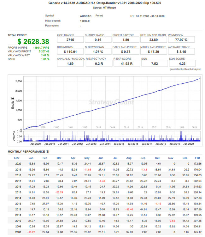
Task: Select the 2015 Apr value 62.4
Action: (x=74, y=192)
